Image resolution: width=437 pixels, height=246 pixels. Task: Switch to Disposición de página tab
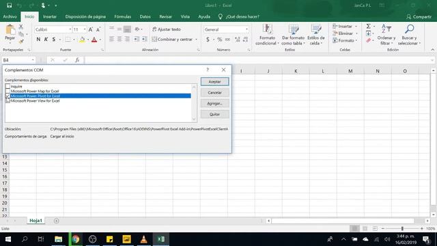point(85,16)
